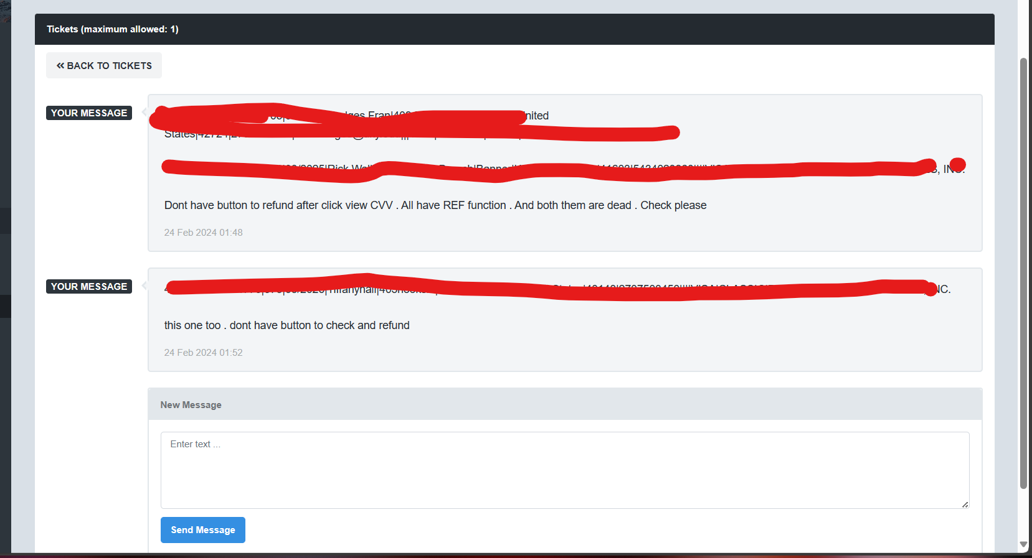Click the scroll down arrow of the page scrollbar
The width and height of the screenshot is (1032, 558).
coord(1023,544)
